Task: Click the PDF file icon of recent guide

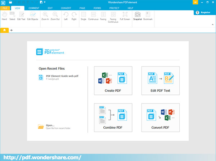Action: [41, 77]
